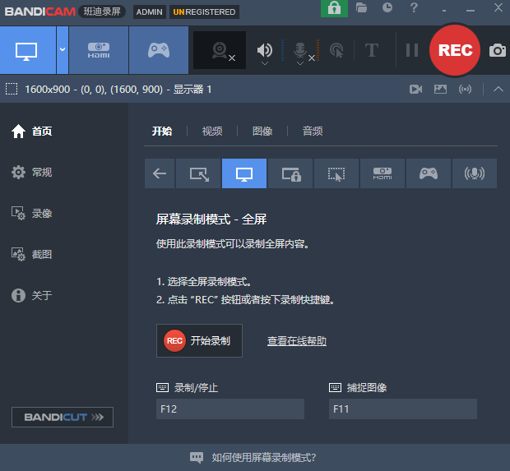The width and height of the screenshot is (510, 471).
Task: Open video files list icon
Action: [415, 89]
